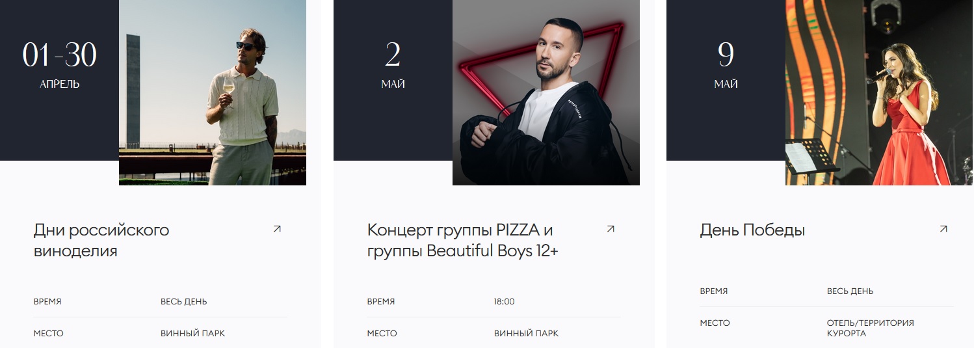Select the 9 Май date block
This screenshot has height=348, width=974.
tap(726, 80)
